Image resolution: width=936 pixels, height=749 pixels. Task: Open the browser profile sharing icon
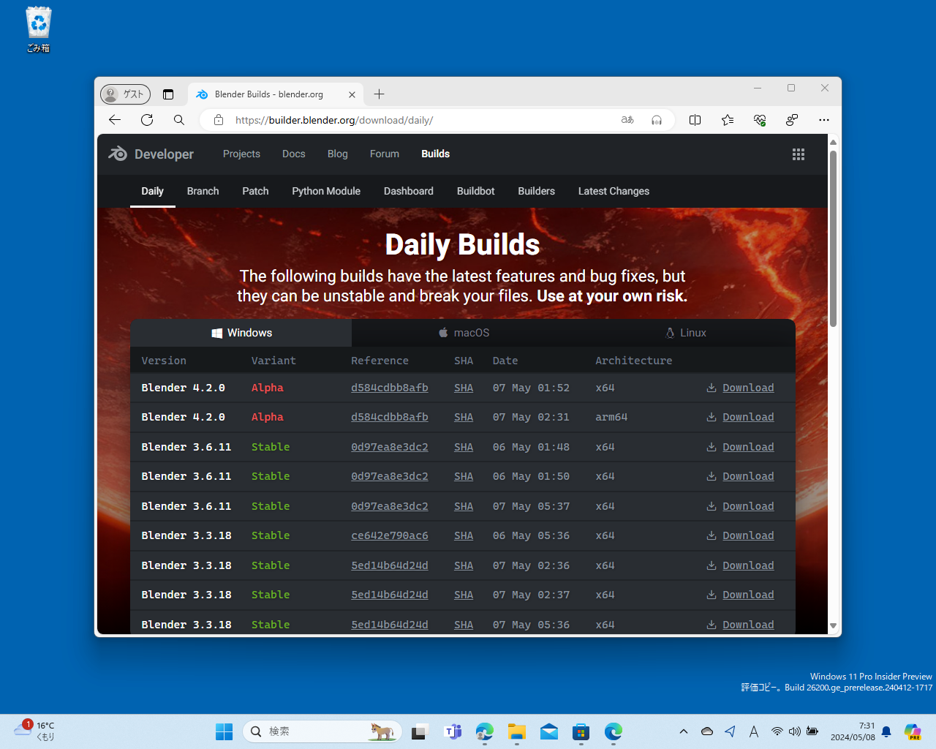[792, 120]
